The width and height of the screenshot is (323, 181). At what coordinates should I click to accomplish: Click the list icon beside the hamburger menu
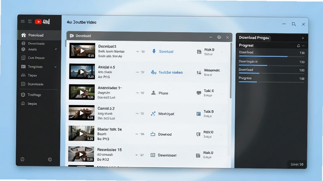(x=30, y=21)
